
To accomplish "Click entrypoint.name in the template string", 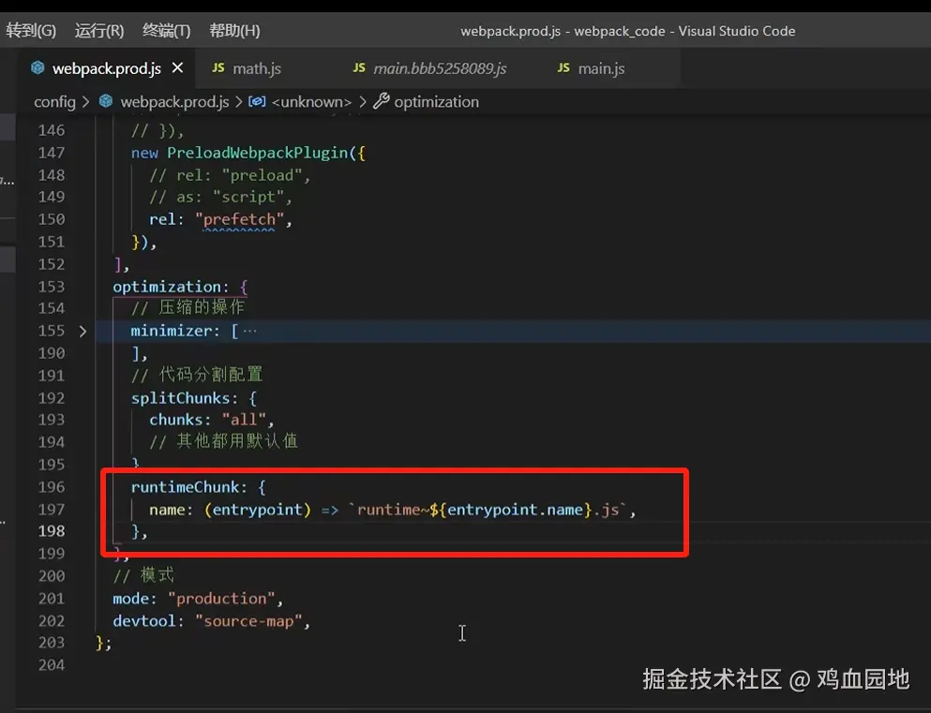I will pos(515,510).
